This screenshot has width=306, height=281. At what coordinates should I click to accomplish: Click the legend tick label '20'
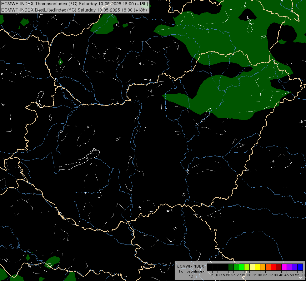(228, 275)
